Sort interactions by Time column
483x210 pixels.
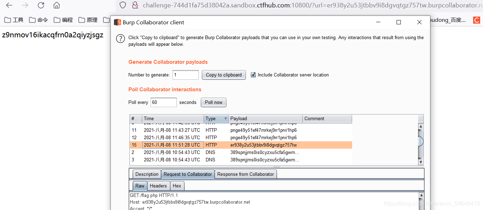173,119
